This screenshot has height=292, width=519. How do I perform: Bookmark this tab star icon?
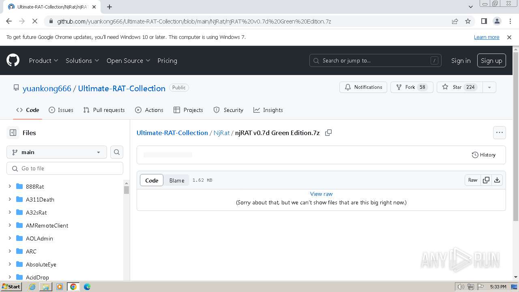[x=468, y=21]
